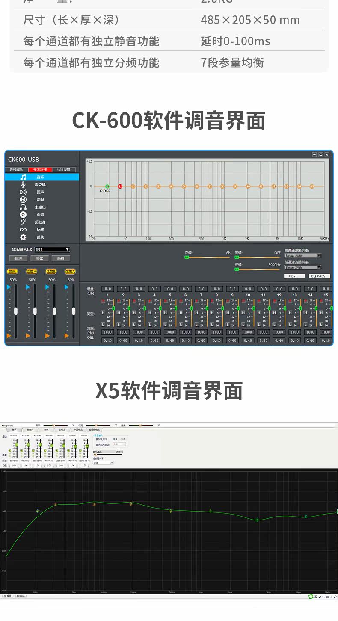Toggle the yellow 话筒B channel button
The image size is (338, 621).
pos(51,272)
